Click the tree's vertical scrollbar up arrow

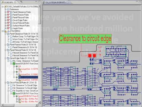(39, 6)
